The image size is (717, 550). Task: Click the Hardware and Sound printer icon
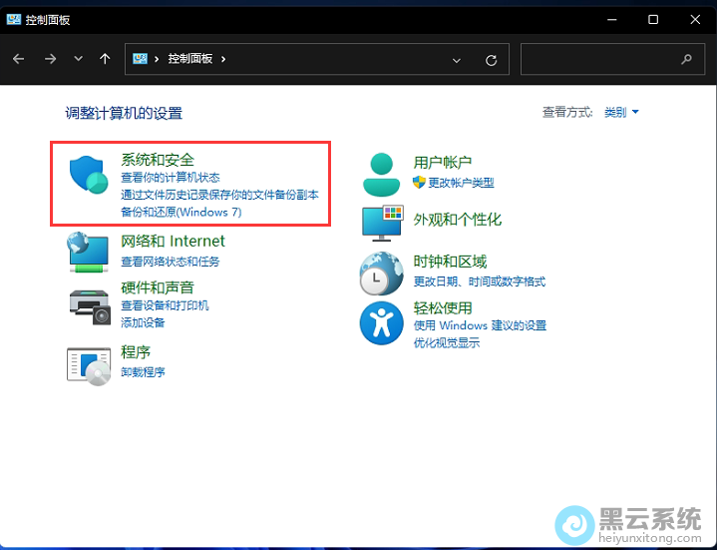tap(88, 303)
